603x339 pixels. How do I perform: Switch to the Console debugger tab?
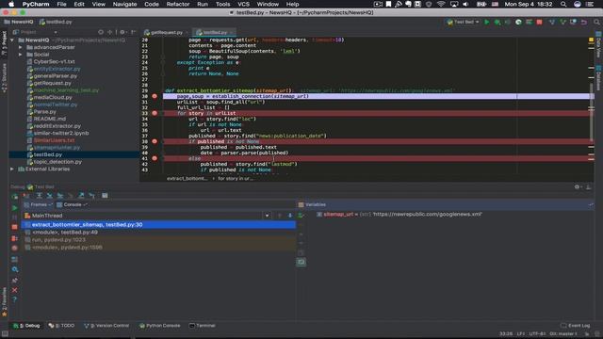73,205
